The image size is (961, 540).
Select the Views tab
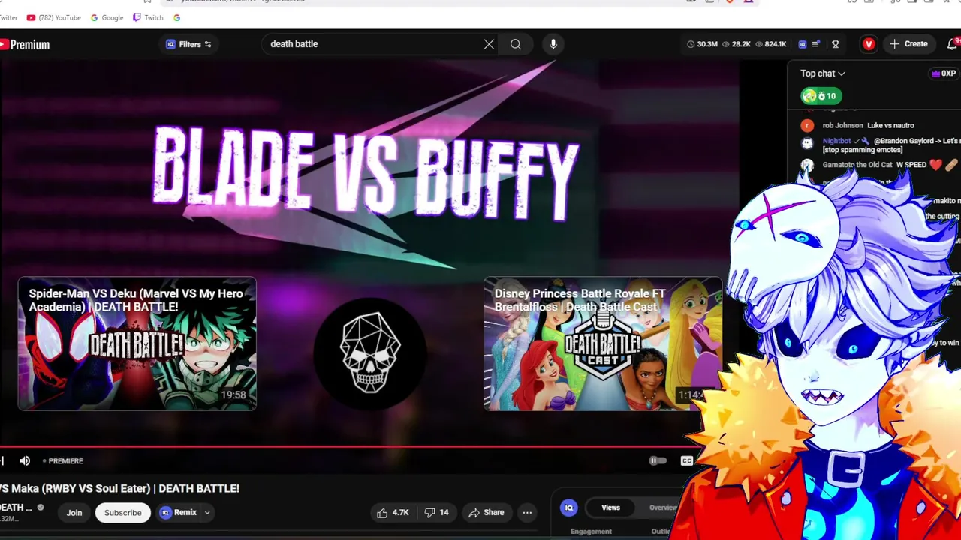point(610,508)
